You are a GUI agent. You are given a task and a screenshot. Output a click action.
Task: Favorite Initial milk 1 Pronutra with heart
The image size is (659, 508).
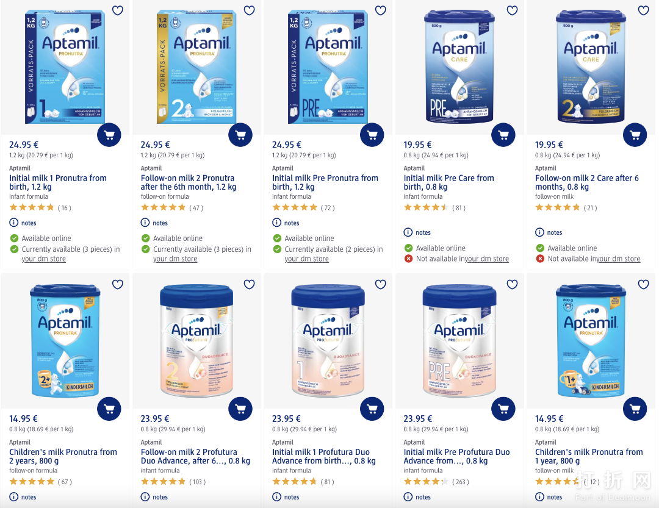[x=118, y=10]
